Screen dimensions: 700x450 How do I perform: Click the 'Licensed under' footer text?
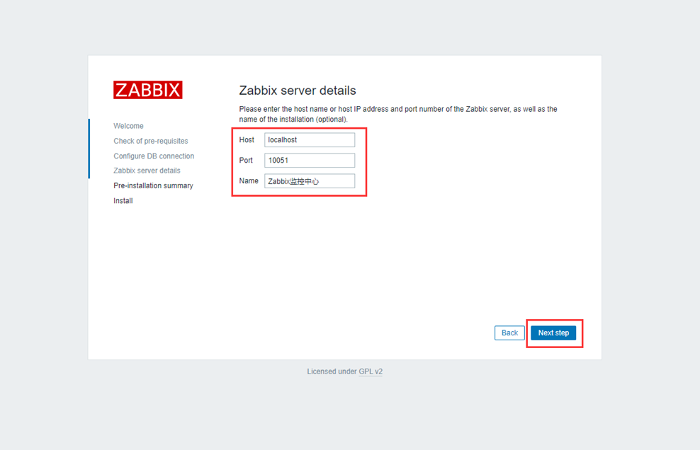point(332,371)
